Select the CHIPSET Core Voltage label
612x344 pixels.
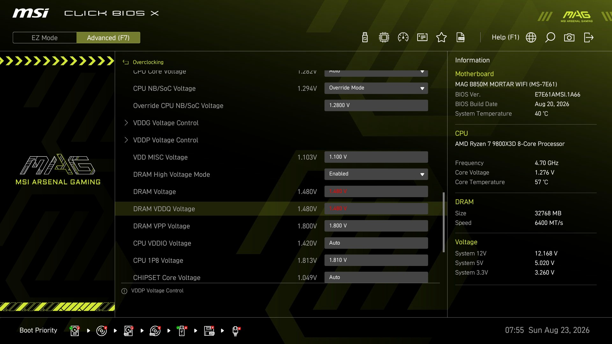click(x=167, y=278)
